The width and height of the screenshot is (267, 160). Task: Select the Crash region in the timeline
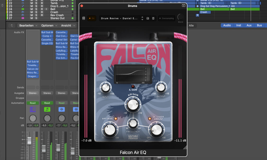205,12
